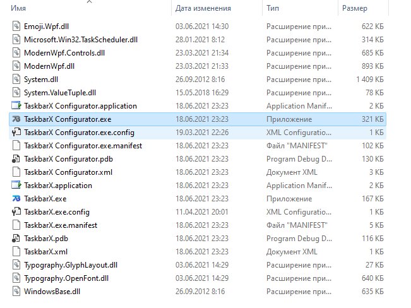Click the TaskbarX.application manifest icon
The width and height of the screenshot is (411, 308).
pos(16,186)
